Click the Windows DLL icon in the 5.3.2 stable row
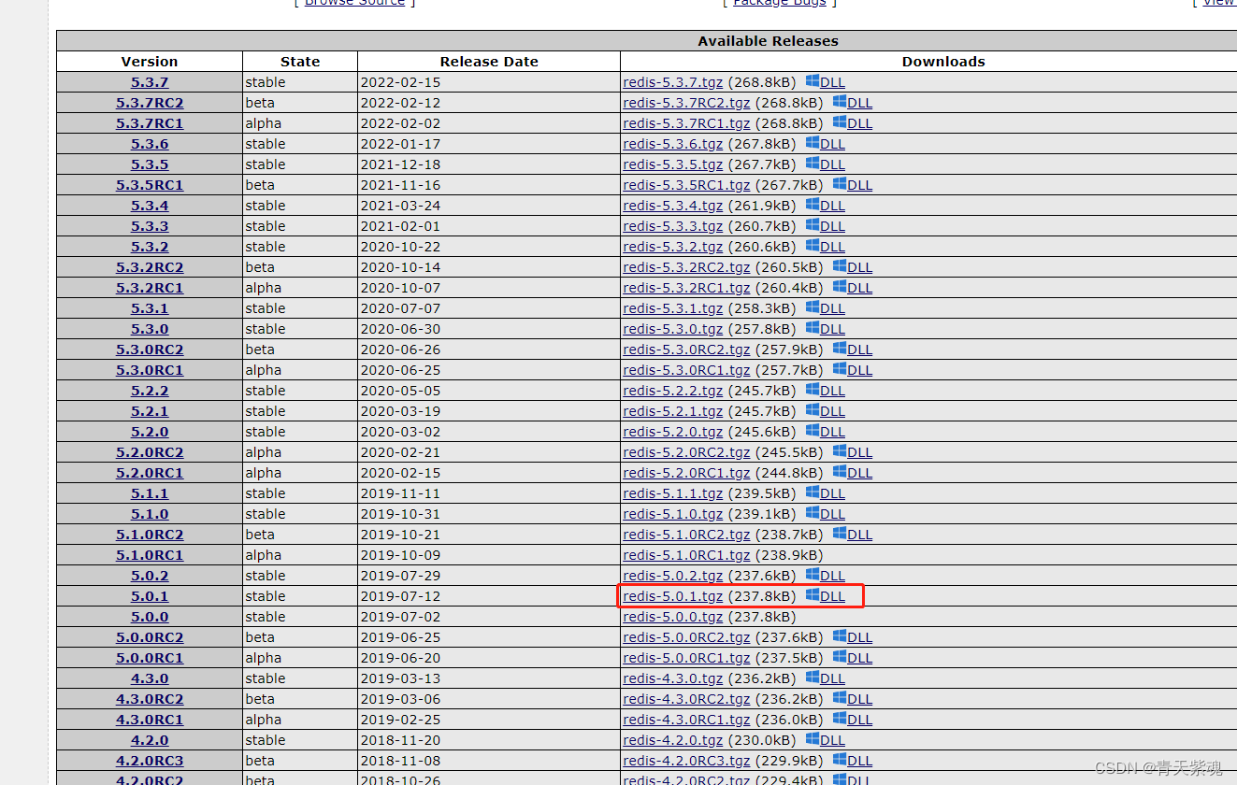 click(x=812, y=246)
